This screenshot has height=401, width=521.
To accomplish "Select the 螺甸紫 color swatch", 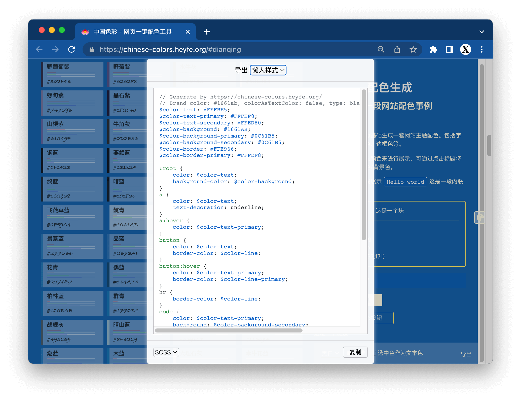I will [72, 103].
